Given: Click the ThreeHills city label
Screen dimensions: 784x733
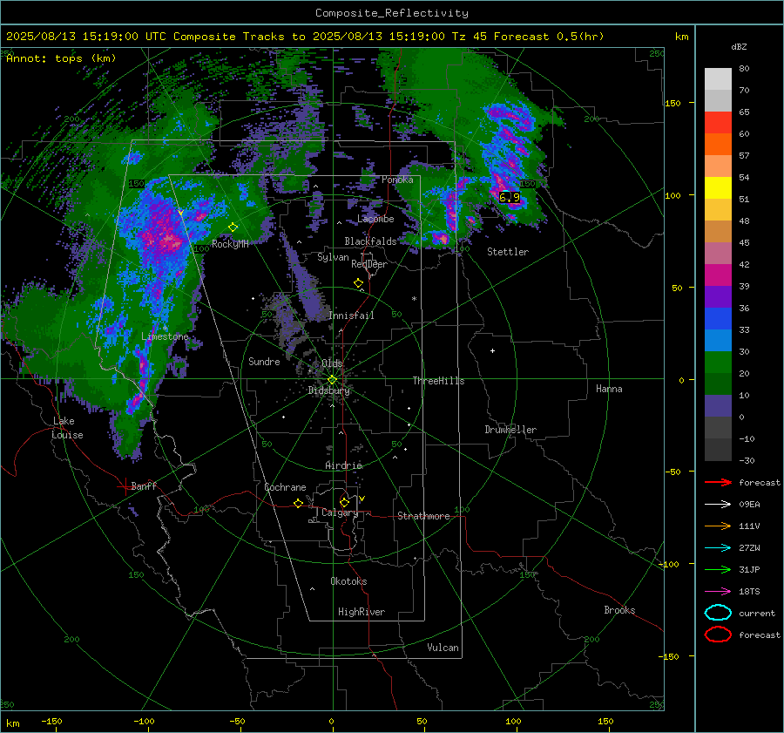Looking at the screenshot, I should pyautogui.click(x=438, y=381).
